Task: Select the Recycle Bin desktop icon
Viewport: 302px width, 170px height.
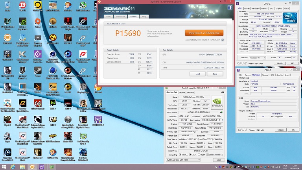Action: click(7, 6)
